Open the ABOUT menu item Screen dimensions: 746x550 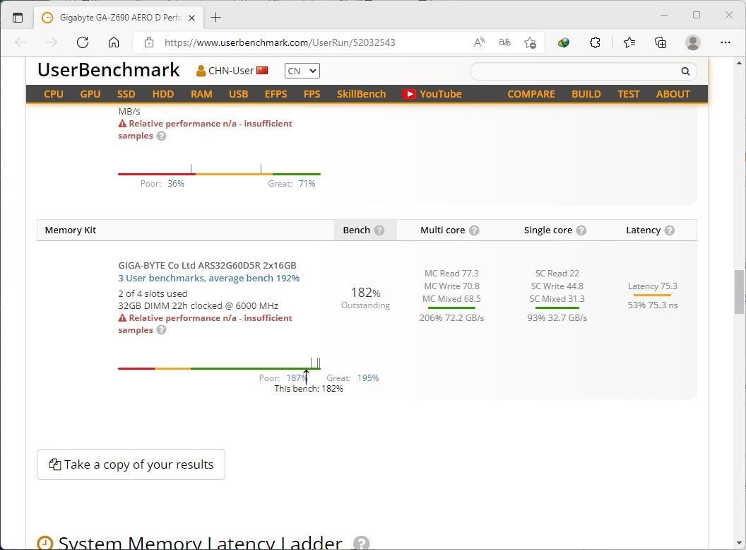click(x=673, y=94)
